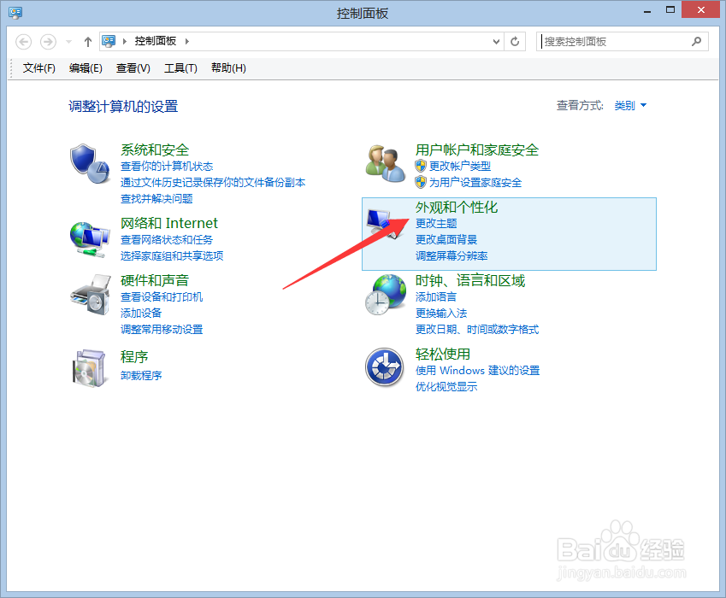726x598 pixels.
Task: Click 更改主题 link
Action: tap(436, 223)
